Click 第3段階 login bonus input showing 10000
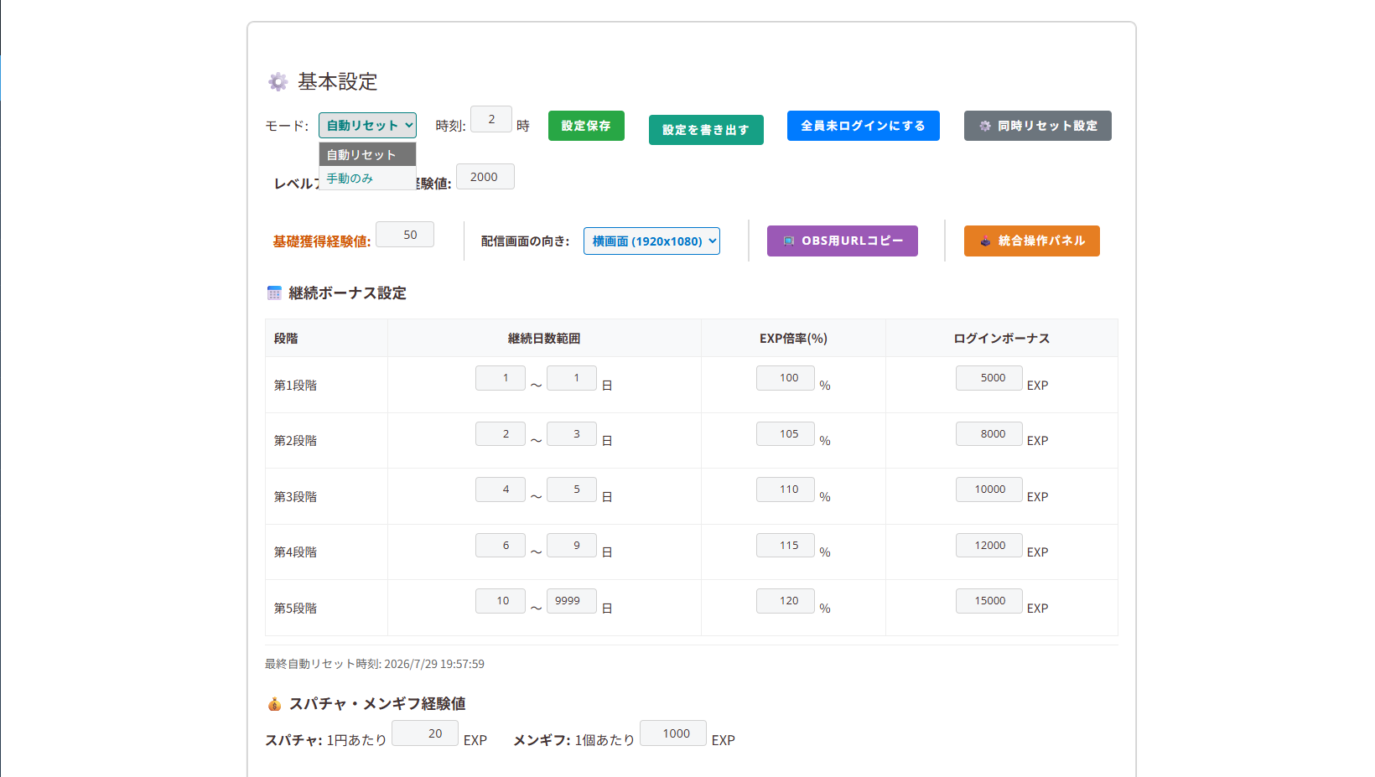This screenshot has height=777, width=1375. [x=989, y=490]
